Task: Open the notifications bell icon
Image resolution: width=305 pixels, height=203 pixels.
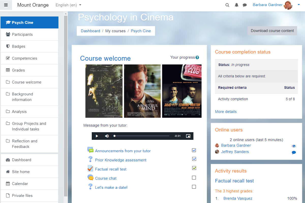Action: (x=237, y=5)
